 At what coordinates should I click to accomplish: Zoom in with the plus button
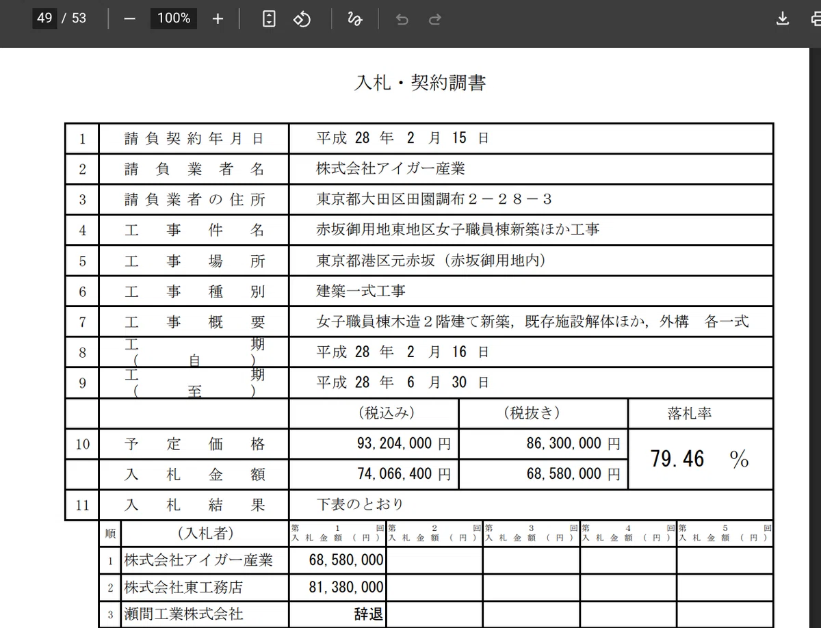[218, 19]
